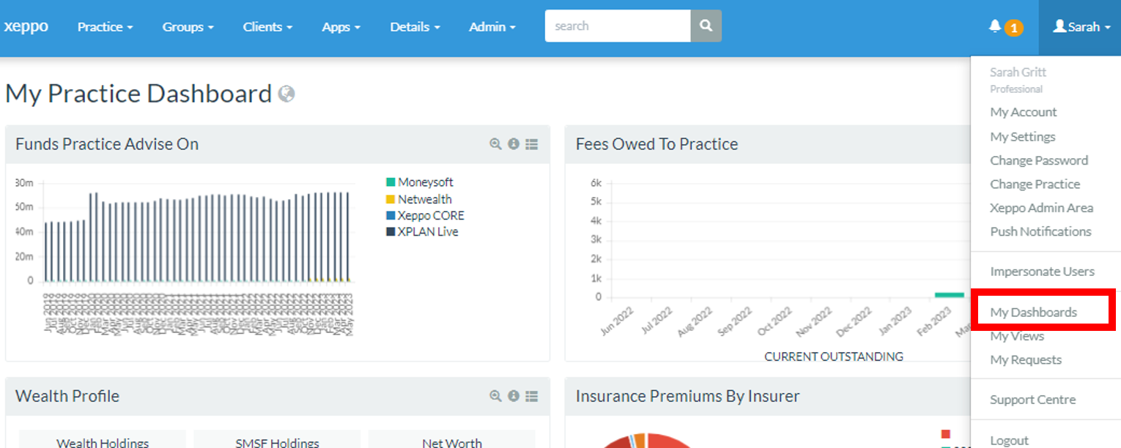Click the xeppo logo
Screen dimensions: 1121x448
pos(26,26)
